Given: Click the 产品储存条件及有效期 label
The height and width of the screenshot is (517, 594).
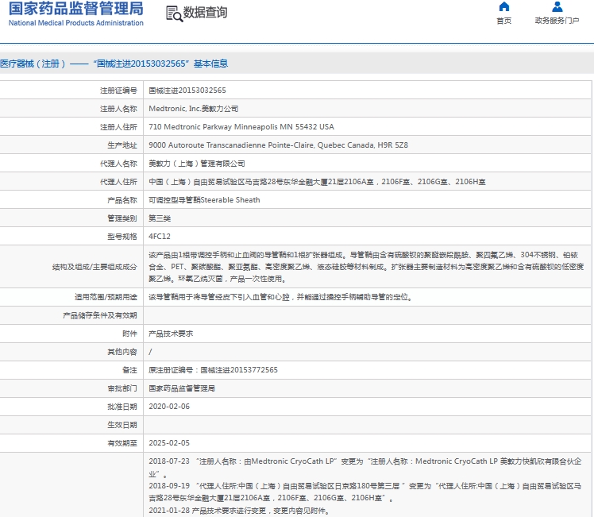Looking at the screenshot, I should (100, 315).
